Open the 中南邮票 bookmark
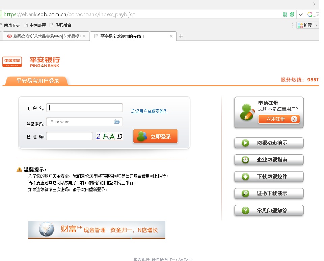324x261 pixels. click(x=35, y=25)
